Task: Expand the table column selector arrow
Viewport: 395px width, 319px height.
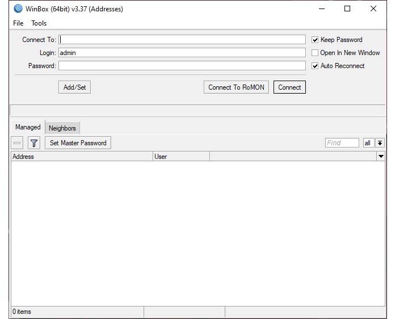Action: 381,157
